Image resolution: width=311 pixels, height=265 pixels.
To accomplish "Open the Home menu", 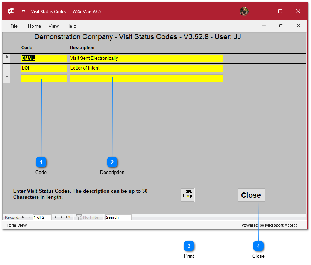I will (x=34, y=26).
